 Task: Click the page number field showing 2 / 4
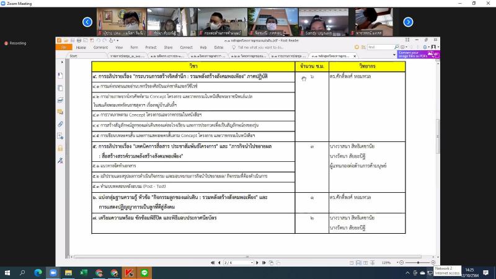click(x=238, y=263)
